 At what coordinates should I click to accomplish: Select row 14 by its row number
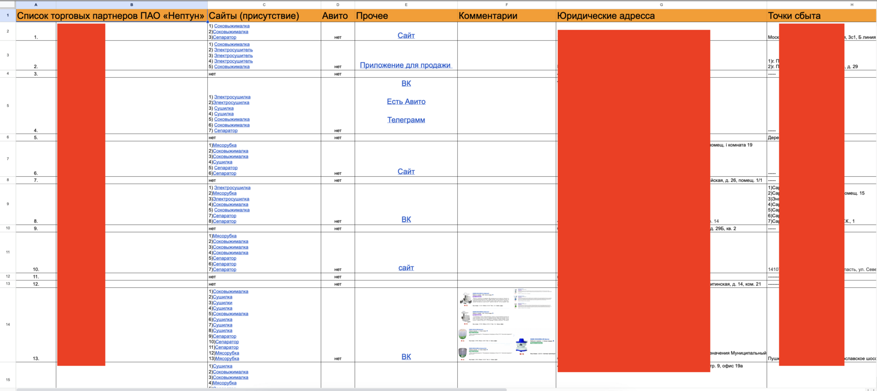coord(8,325)
